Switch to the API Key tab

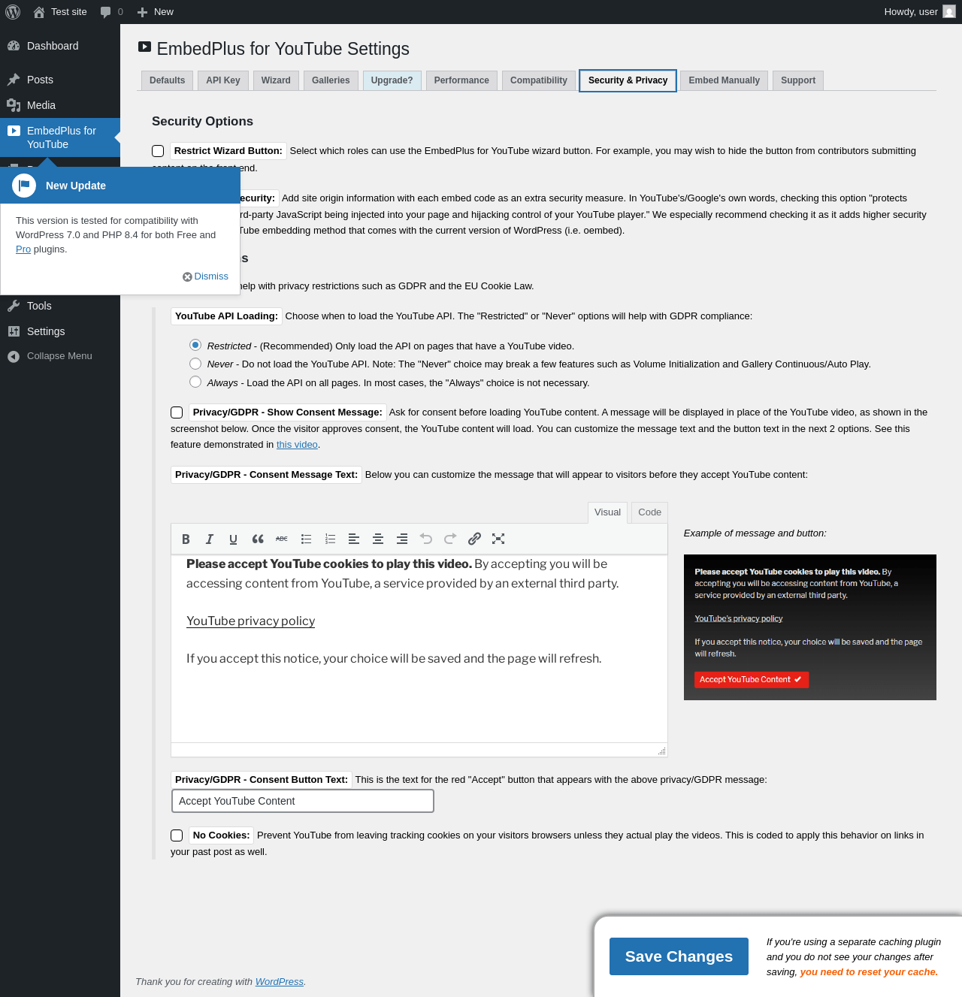[223, 80]
